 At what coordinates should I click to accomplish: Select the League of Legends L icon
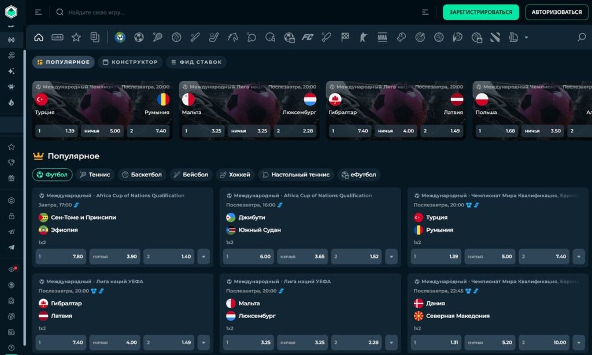coord(513,37)
